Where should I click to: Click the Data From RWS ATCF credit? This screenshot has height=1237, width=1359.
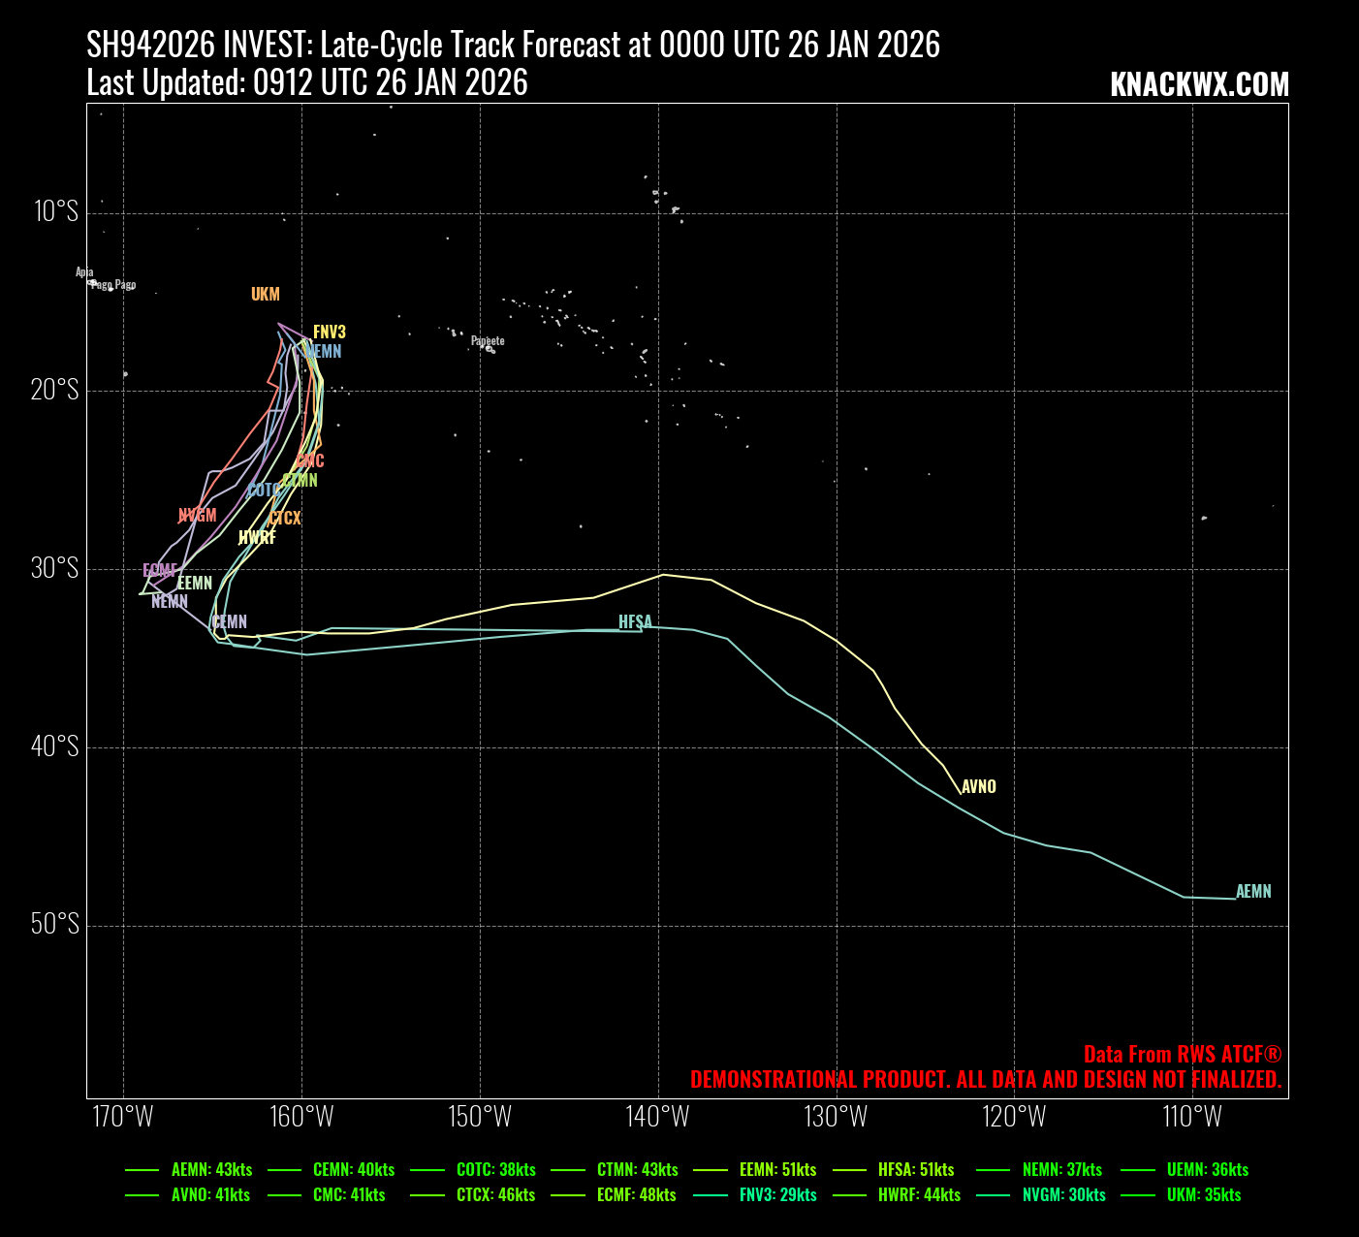(1182, 1055)
